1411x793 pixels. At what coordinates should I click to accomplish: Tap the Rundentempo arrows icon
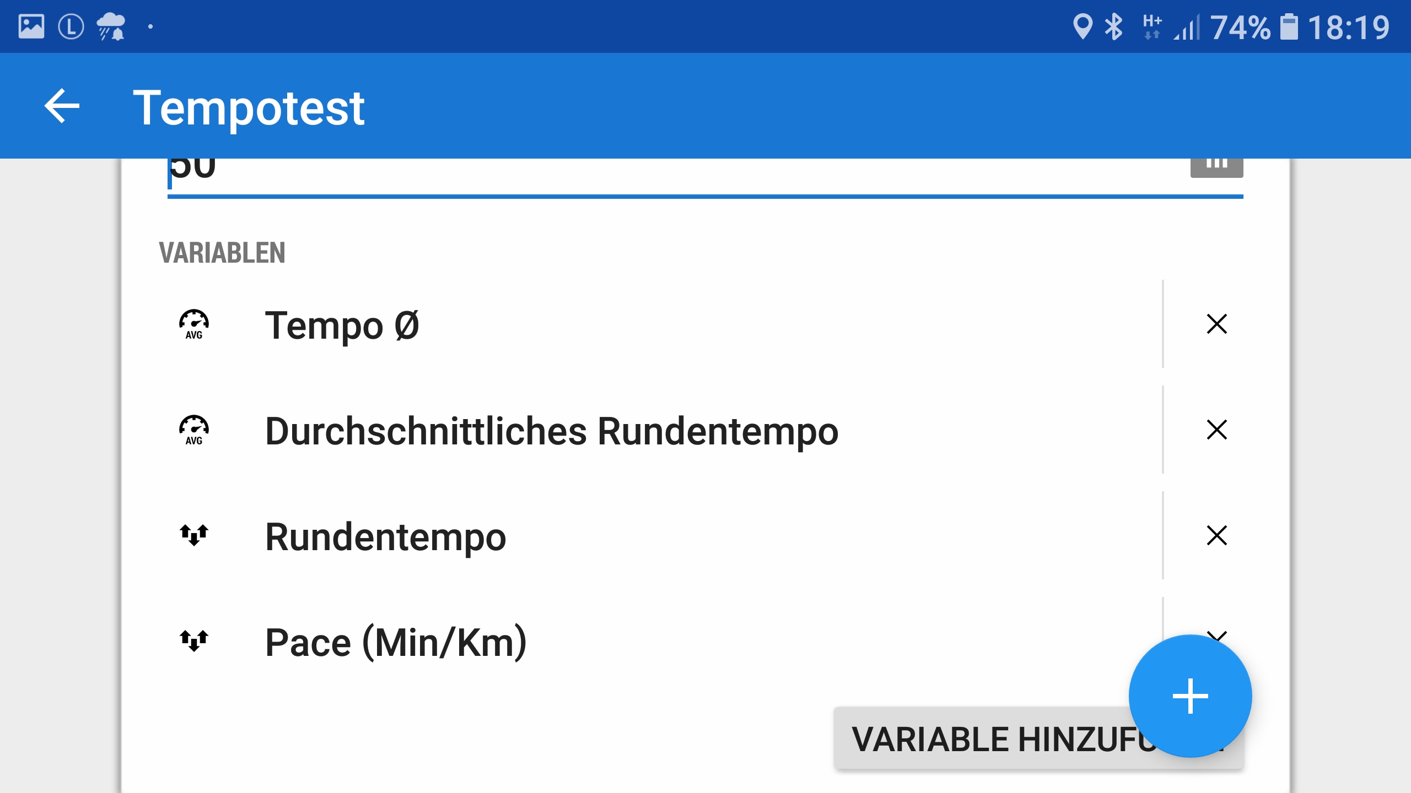194,535
